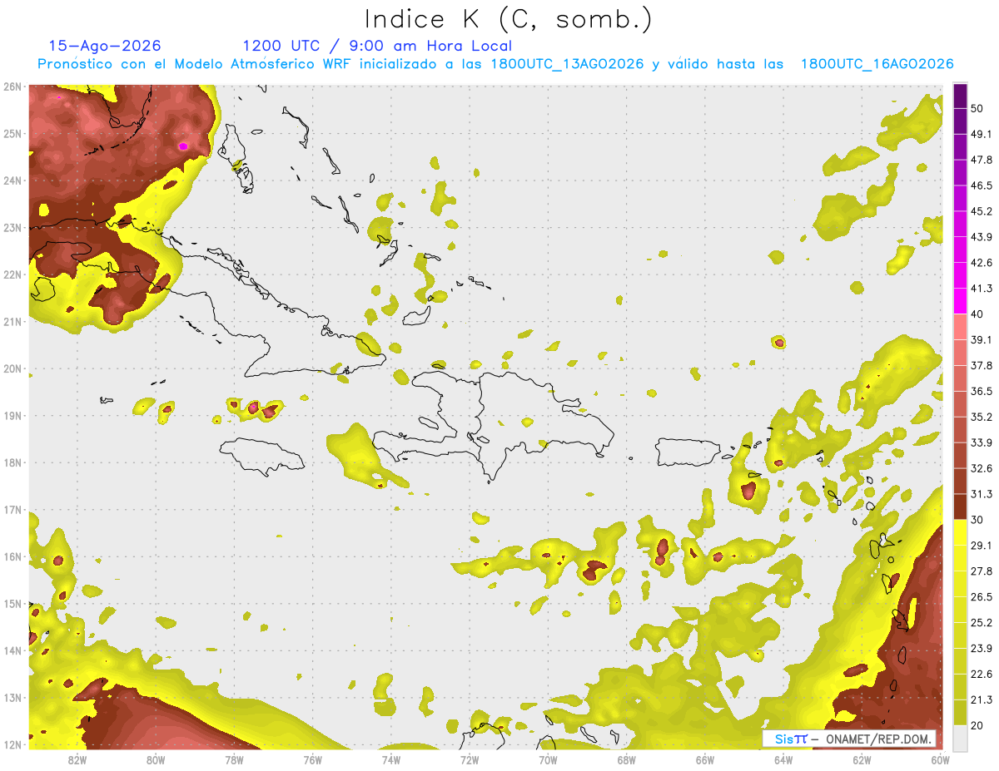Click the colorbar value '45.2'
This screenshot has height=771, width=999.
tap(981, 211)
